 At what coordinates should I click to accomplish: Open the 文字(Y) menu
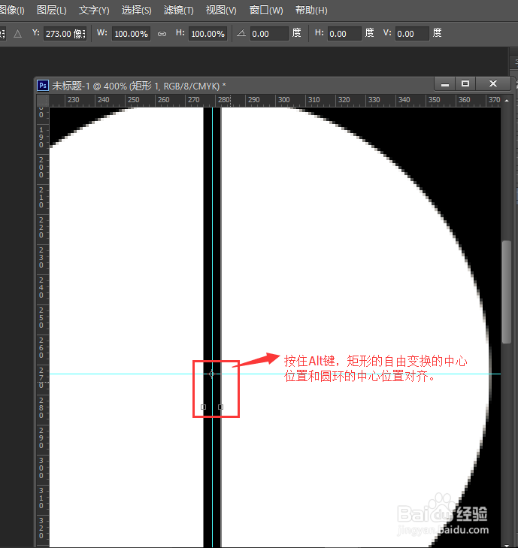(x=94, y=10)
